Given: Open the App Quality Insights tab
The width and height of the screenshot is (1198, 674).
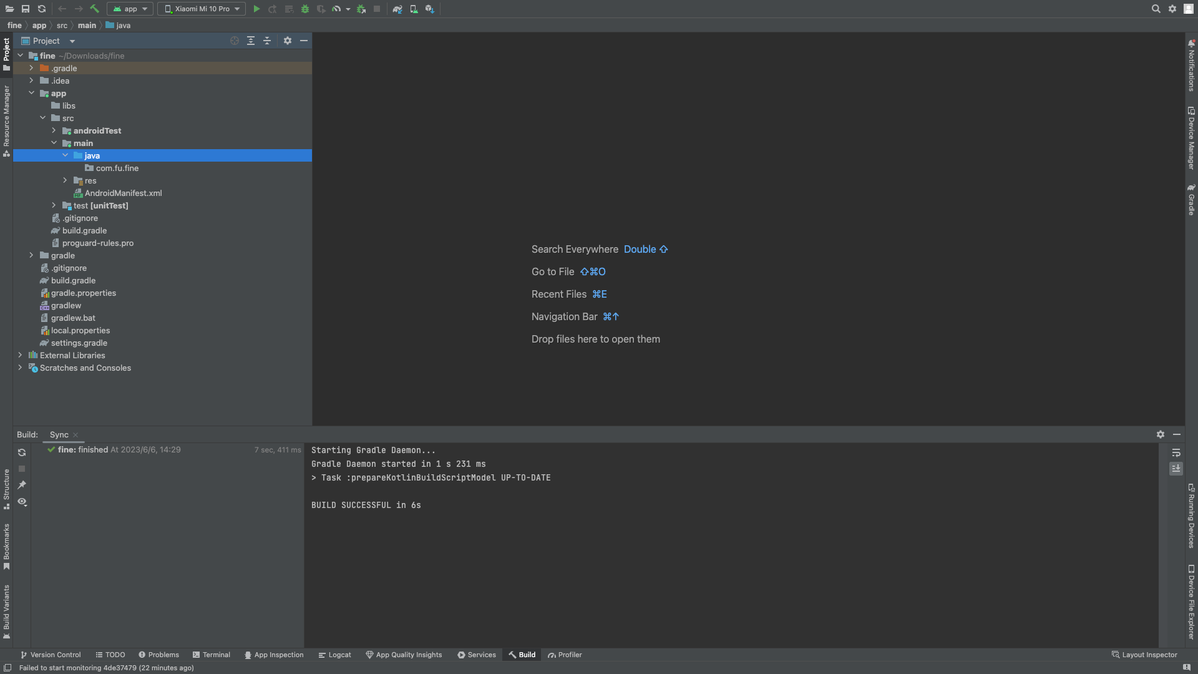Looking at the screenshot, I should click(x=404, y=655).
